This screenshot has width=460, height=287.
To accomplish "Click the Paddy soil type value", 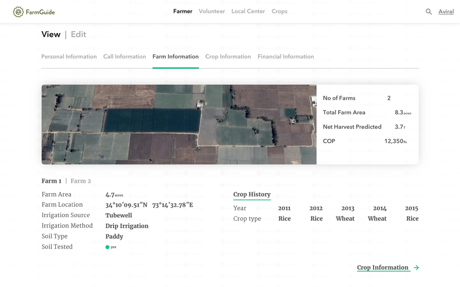I will click(x=114, y=236).
